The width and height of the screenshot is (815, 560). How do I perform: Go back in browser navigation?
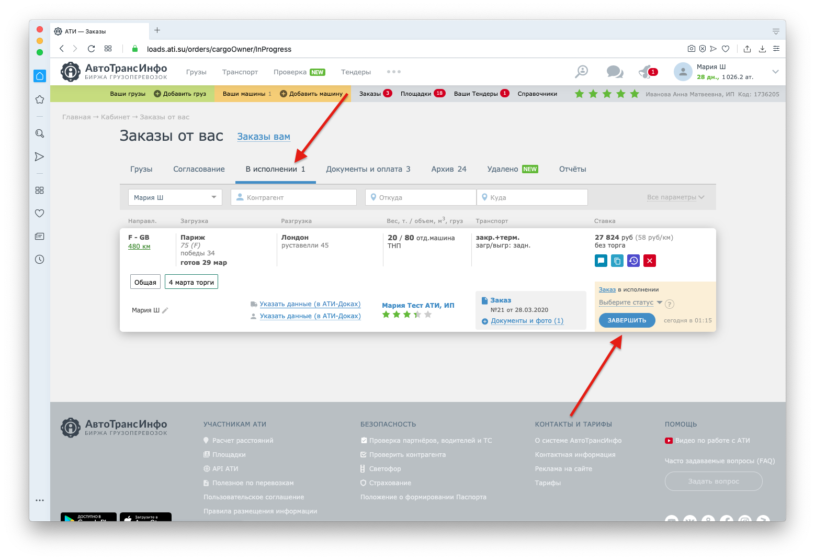click(62, 49)
